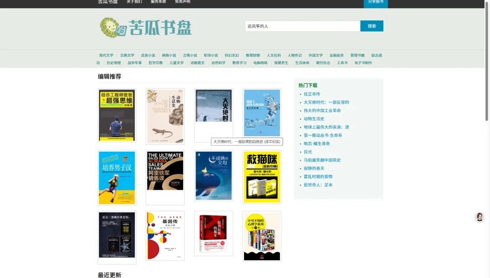Browse the 科幻玄幻 category
This screenshot has width=490, height=278.
232,55
